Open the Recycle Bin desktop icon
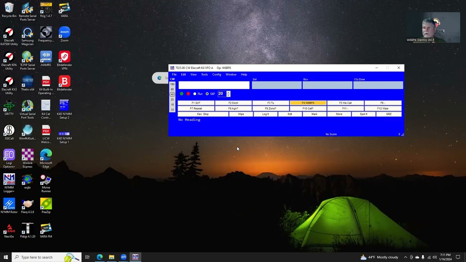The width and height of the screenshot is (466, 262). click(x=9, y=10)
